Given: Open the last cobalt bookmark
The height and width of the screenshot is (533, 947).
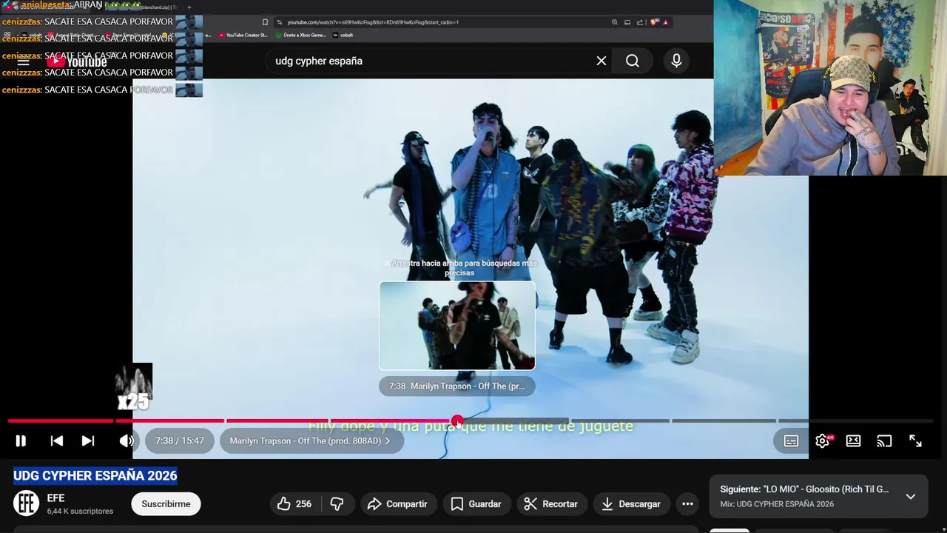Looking at the screenshot, I should (343, 35).
